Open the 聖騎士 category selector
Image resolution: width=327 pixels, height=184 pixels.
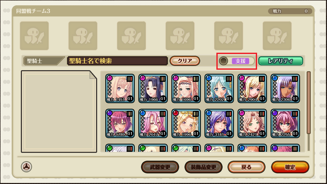(x=44, y=61)
